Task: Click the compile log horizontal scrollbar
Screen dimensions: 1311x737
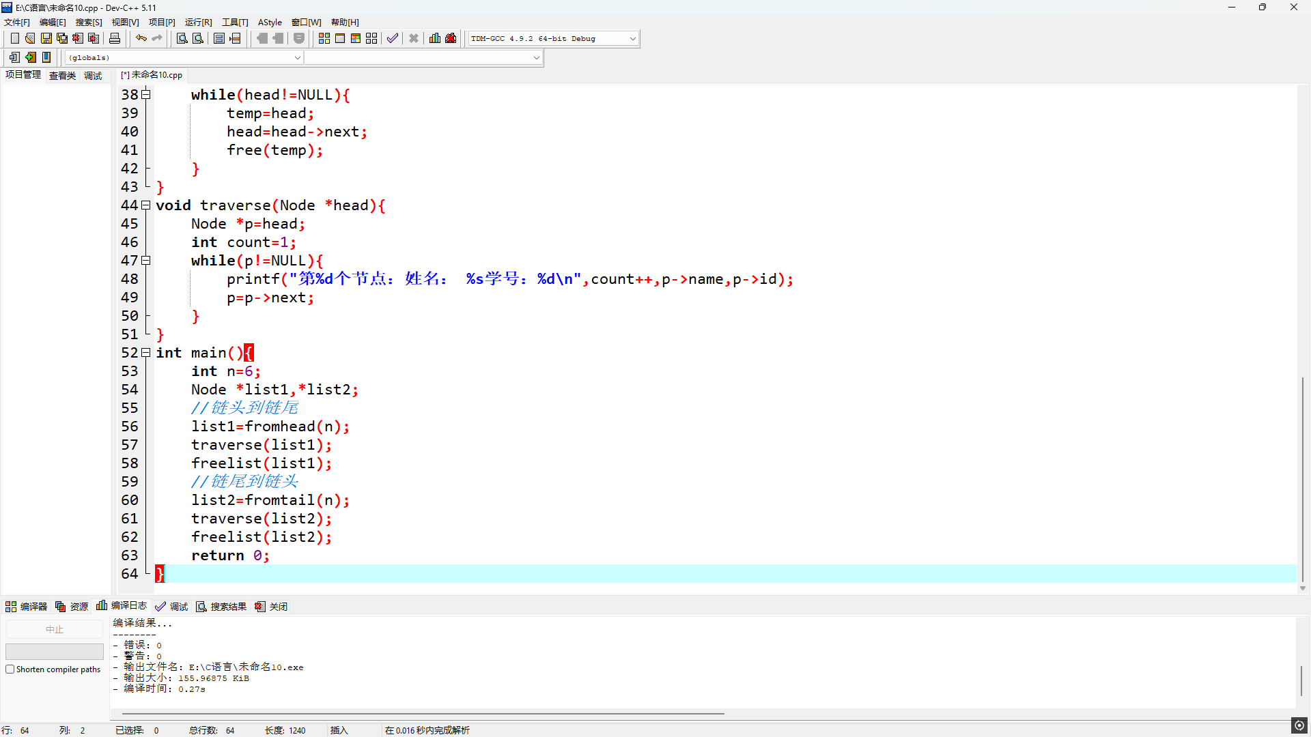Action: pos(423,714)
